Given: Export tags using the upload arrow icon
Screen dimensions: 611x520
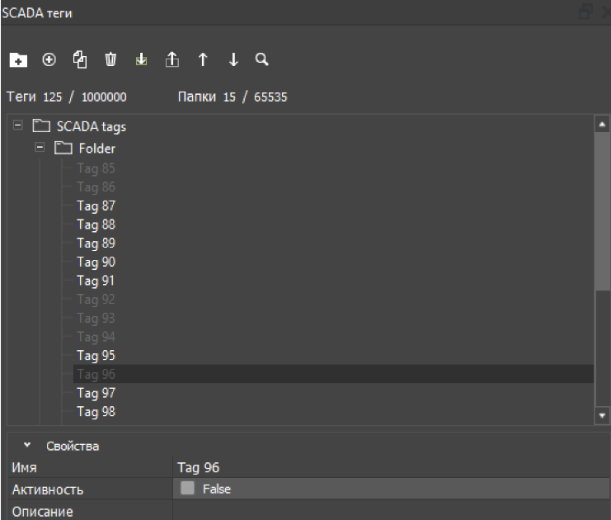Looking at the screenshot, I should coord(172,59).
